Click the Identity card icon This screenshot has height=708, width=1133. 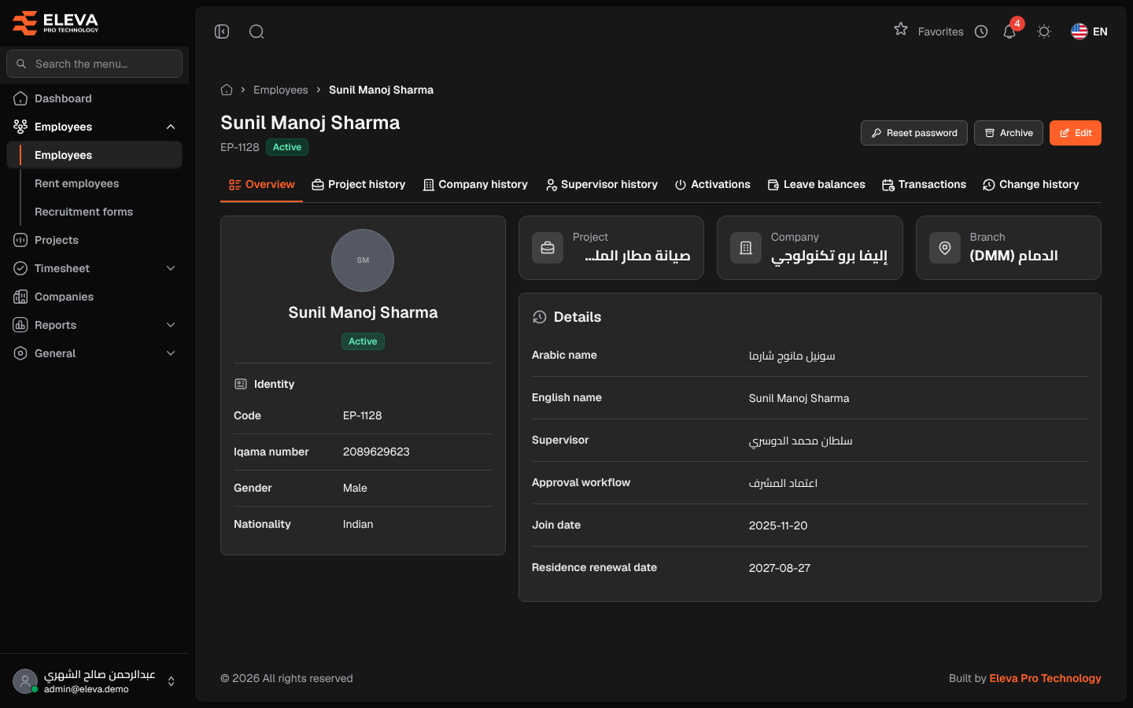pos(241,384)
